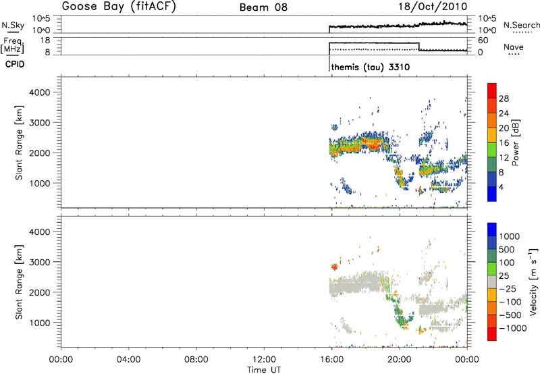540x374 pixels.
Task: Click the 'N.Search' legend label
Action: tap(521, 25)
